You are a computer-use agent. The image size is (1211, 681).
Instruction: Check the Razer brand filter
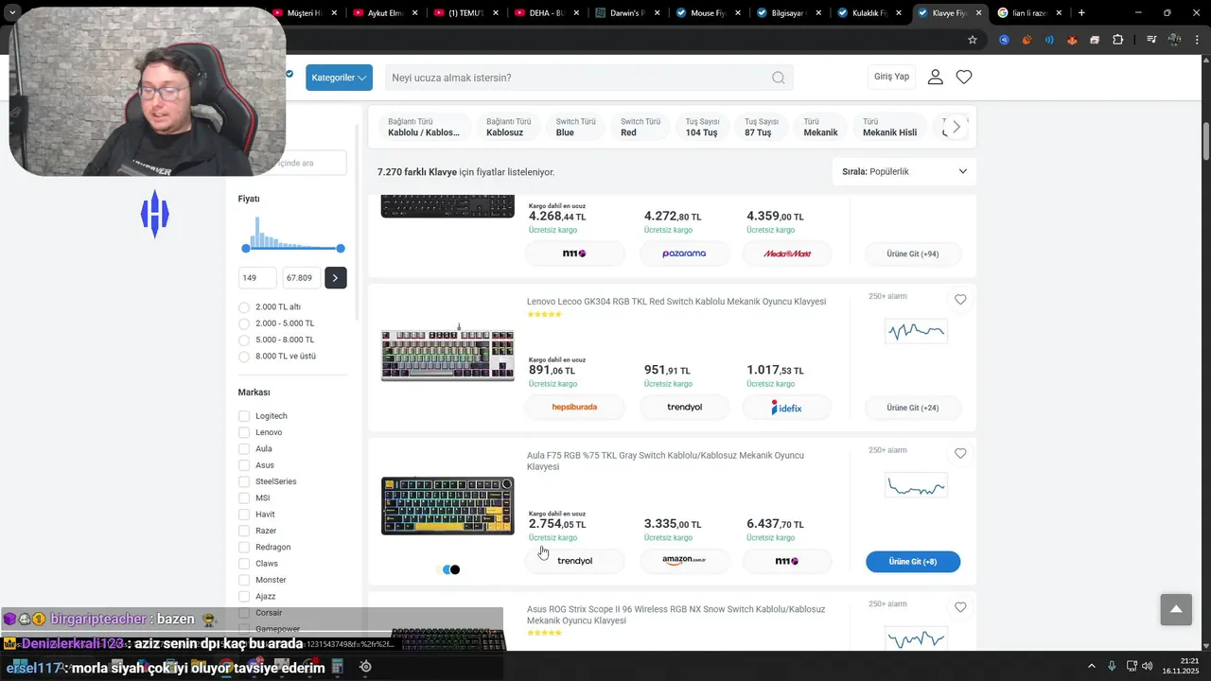pos(244,531)
